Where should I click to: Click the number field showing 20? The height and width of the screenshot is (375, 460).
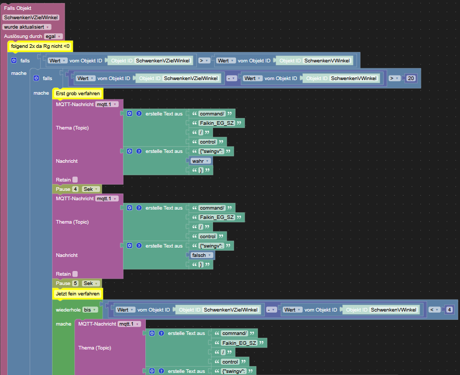pos(411,78)
